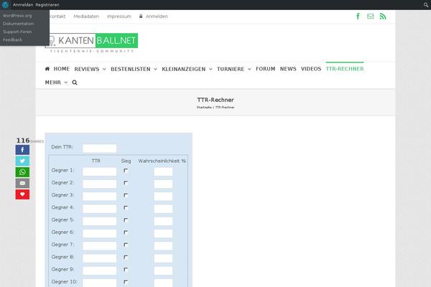Image resolution: width=431 pixels, height=287 pixels.
Task: Expand the Bestenlisten dropdown arrow
Action: (155, 69)
